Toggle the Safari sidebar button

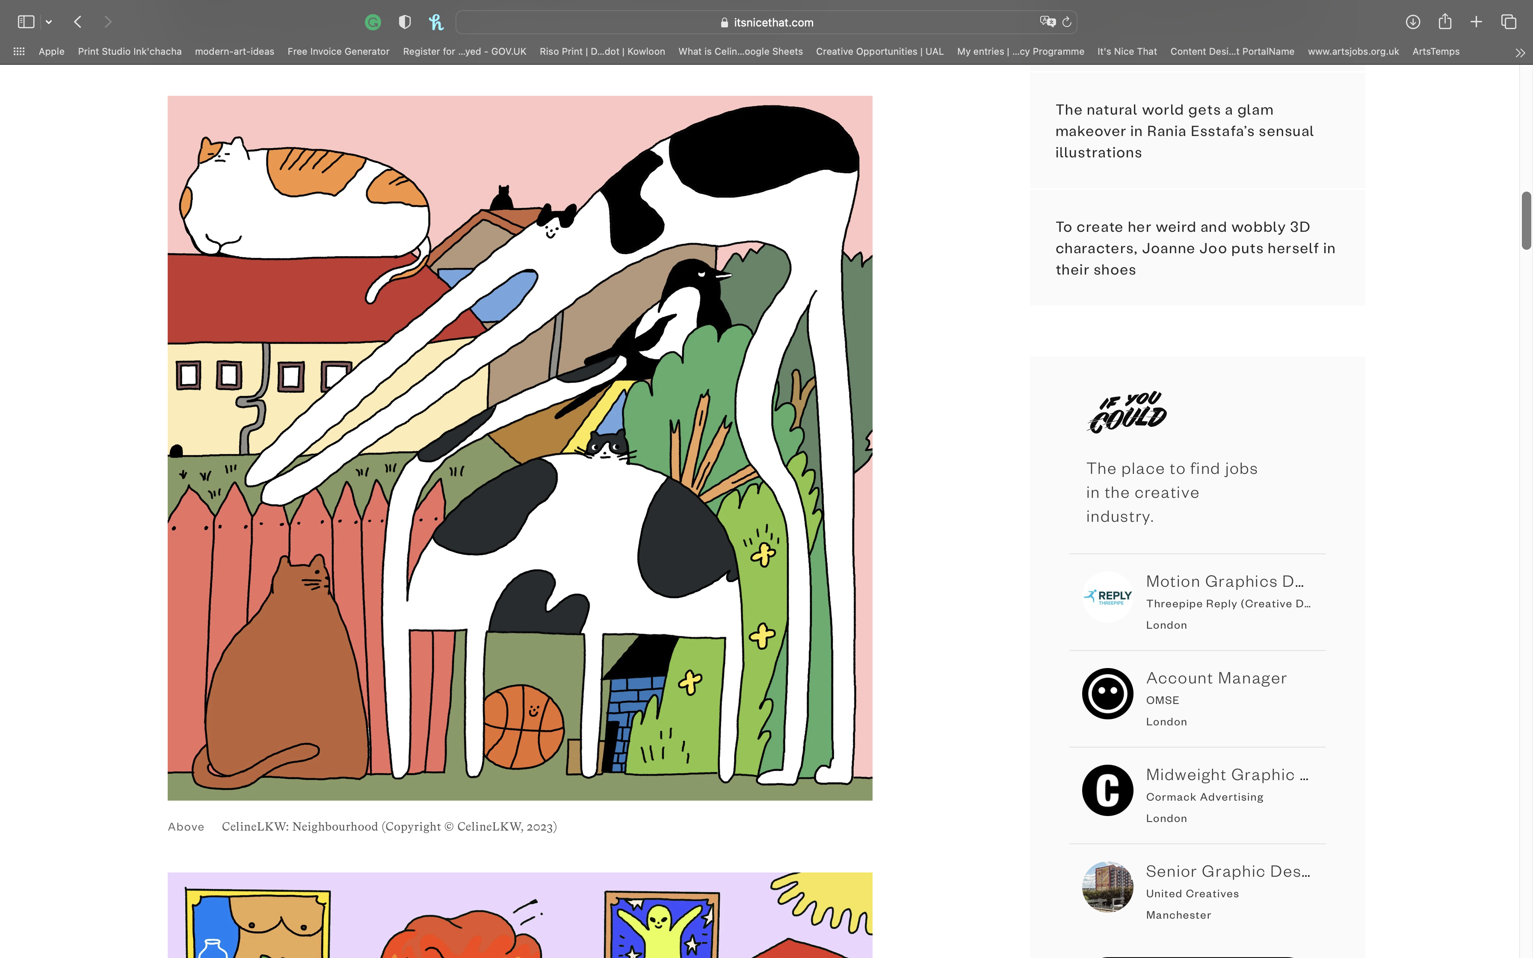coord(26,22)
